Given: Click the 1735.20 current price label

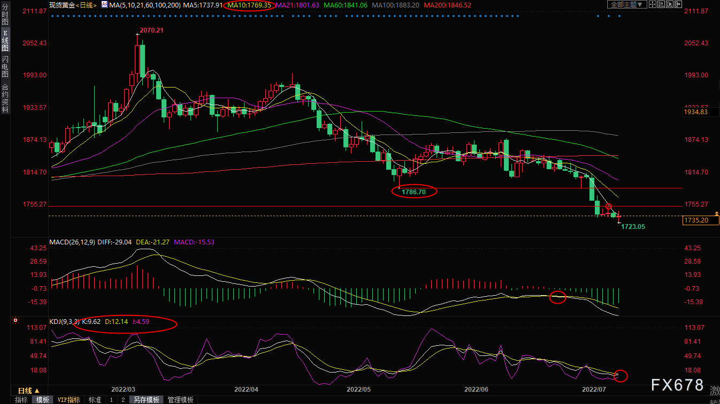Looking at the screenshot, I should [x=699, y=220].
